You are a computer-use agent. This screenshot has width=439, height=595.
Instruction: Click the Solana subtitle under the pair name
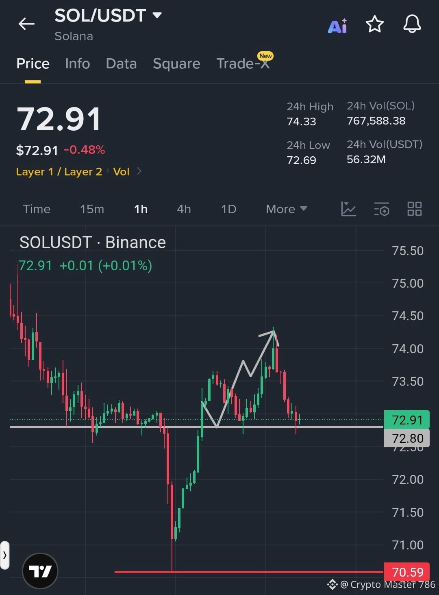74,36
